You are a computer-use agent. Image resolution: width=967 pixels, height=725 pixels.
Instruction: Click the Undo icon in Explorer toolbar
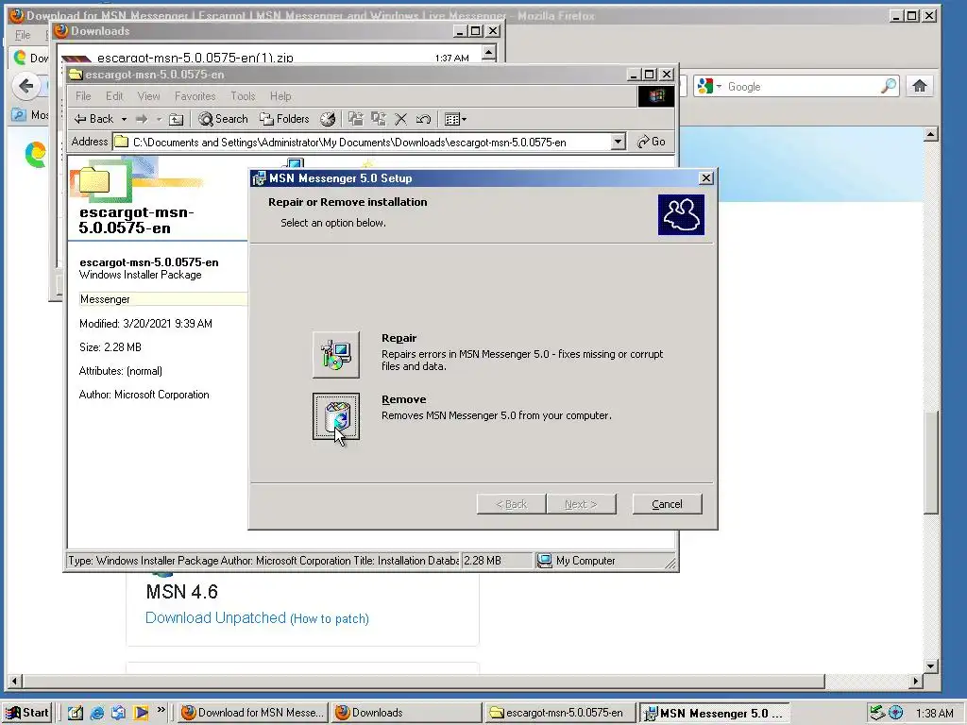pyautogui.click(x=423, y=119)
